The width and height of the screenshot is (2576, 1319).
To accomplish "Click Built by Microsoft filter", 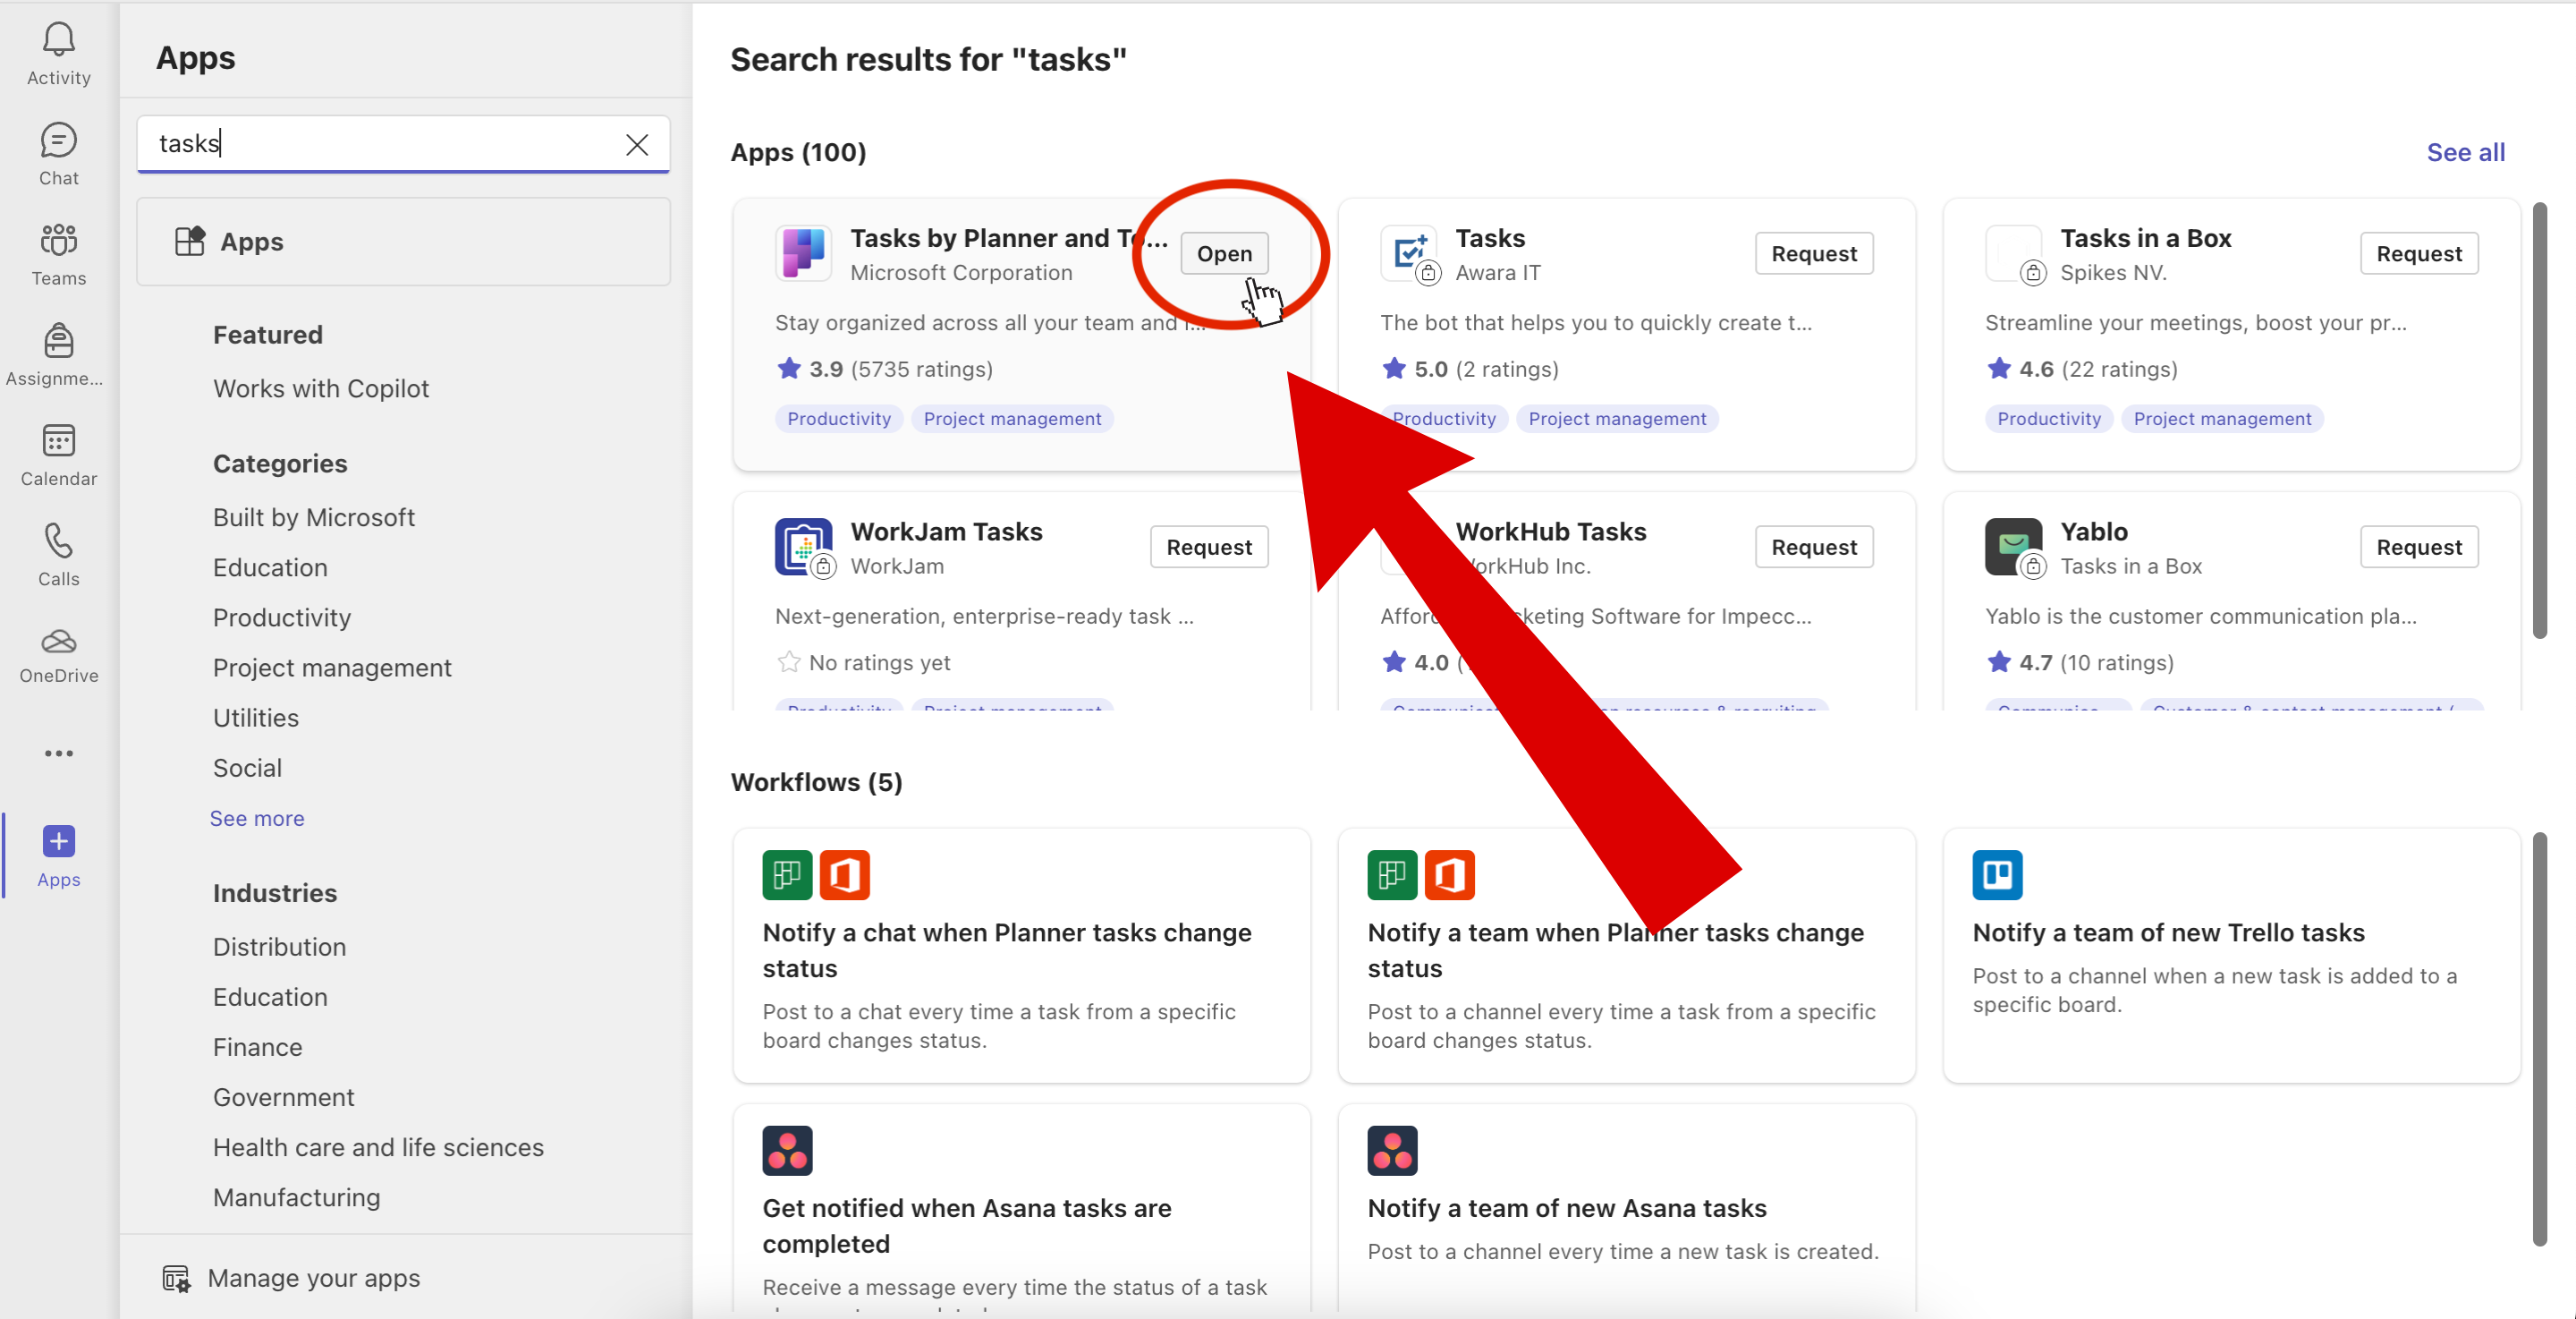I will pos(313,516).
